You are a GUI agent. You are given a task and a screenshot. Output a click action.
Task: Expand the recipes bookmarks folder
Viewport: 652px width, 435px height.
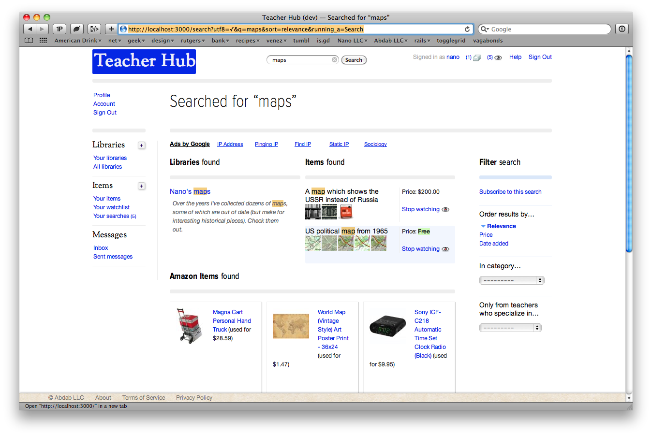coord(248,41)
